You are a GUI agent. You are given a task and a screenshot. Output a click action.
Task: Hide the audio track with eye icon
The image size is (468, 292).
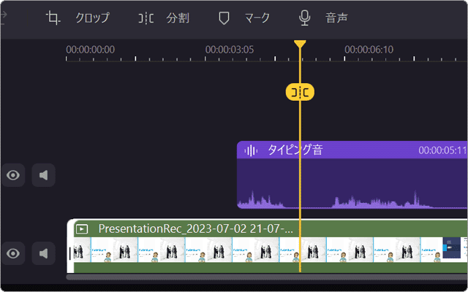(x=13, y=175)
